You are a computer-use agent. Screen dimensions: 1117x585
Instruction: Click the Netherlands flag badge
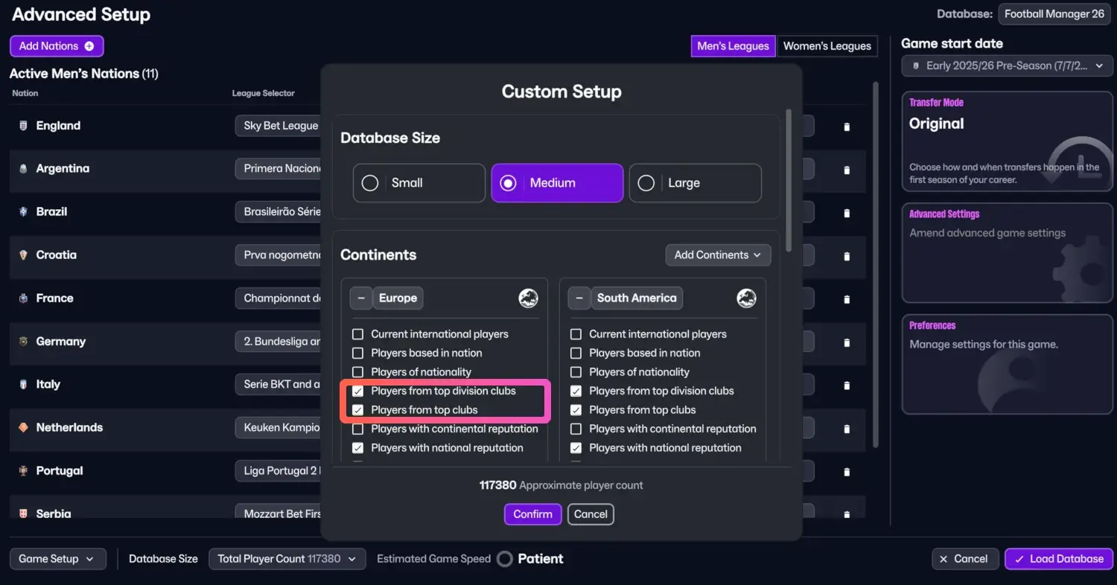point(23,428)
